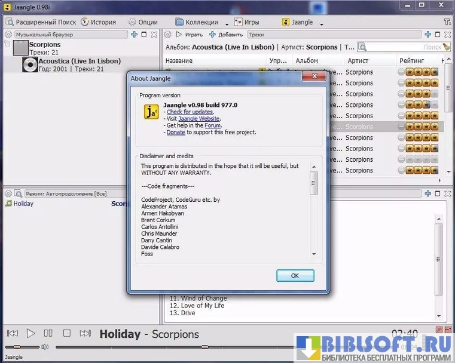Open the Опции settings menu
The image size is (455, 363).
tap(142, 22)
